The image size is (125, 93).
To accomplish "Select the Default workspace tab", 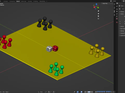I will pos(18,1).
